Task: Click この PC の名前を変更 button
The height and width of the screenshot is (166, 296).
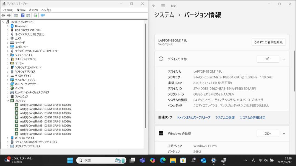Action: 268,42
